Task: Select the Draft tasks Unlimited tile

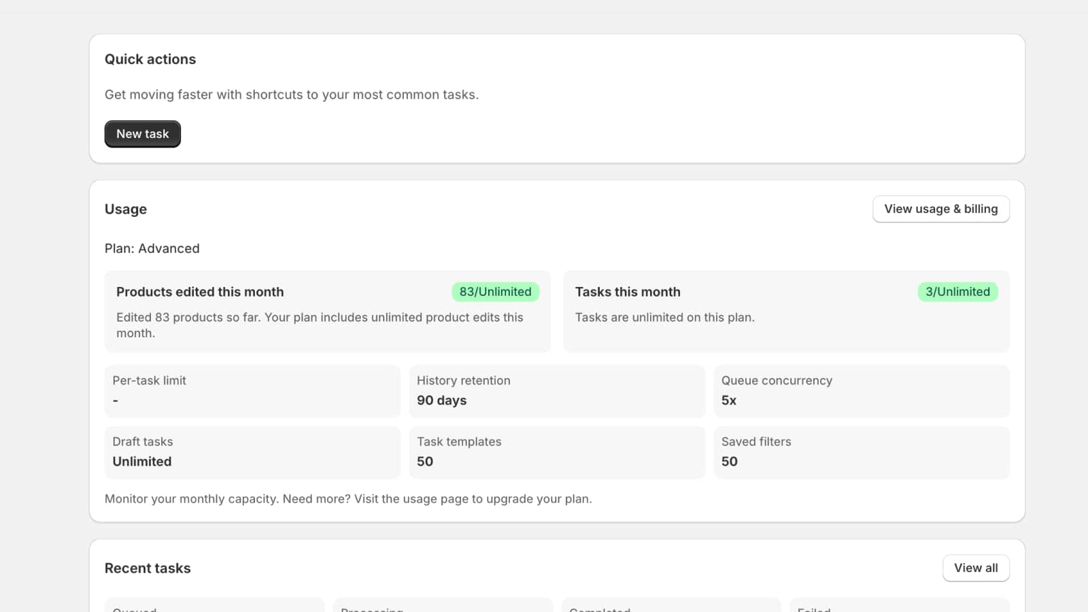Action: 252,452
